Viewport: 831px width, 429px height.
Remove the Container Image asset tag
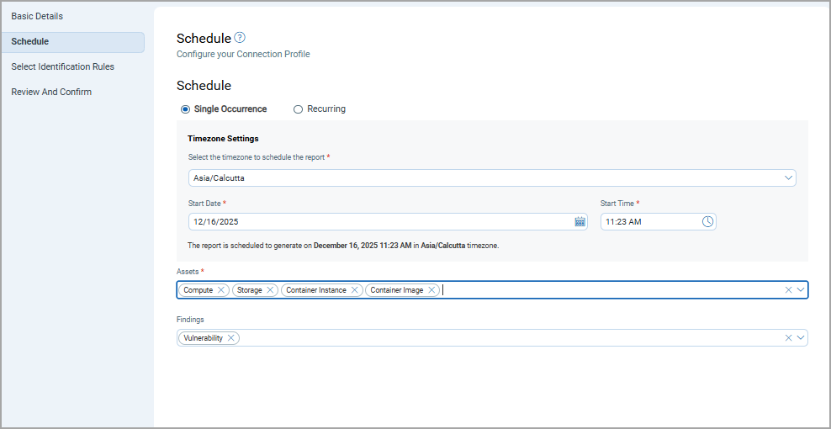click(x=431, y=290)
